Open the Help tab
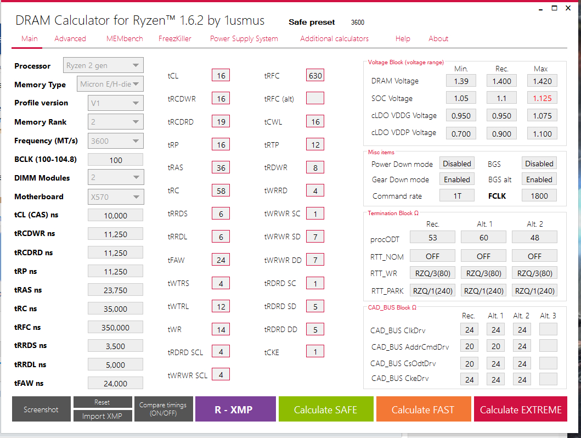581x438 pixels. click(x=403, y=38)
